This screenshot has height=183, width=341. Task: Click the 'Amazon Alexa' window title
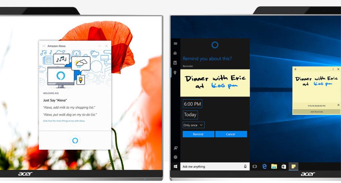pyautogui.click(x=56, y=46)
